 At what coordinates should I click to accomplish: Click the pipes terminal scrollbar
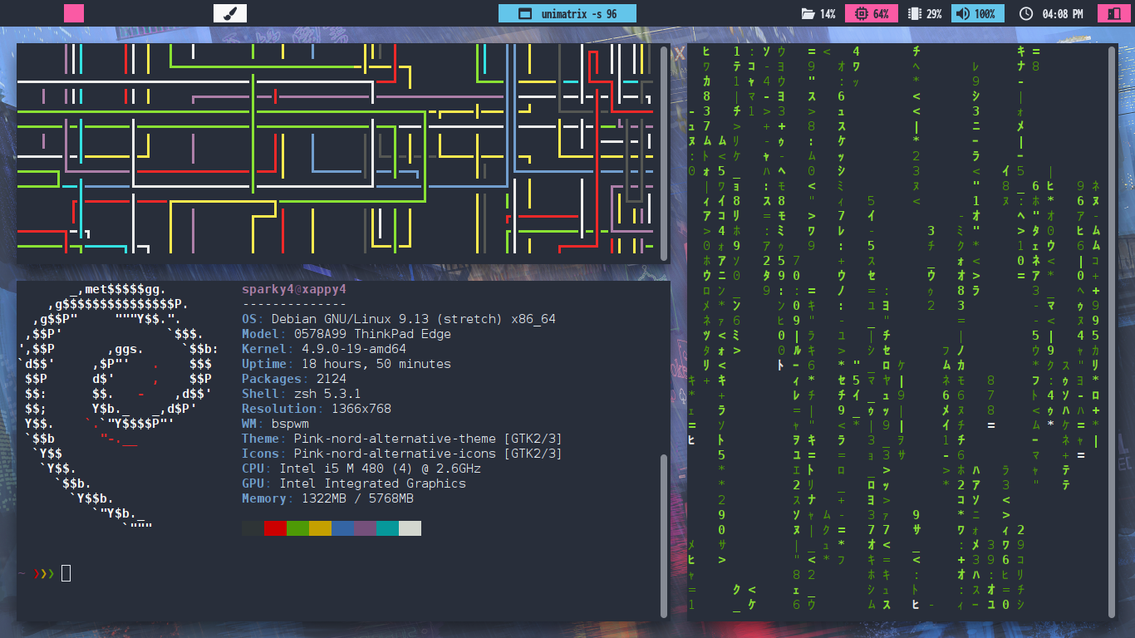tap(664, 154)
